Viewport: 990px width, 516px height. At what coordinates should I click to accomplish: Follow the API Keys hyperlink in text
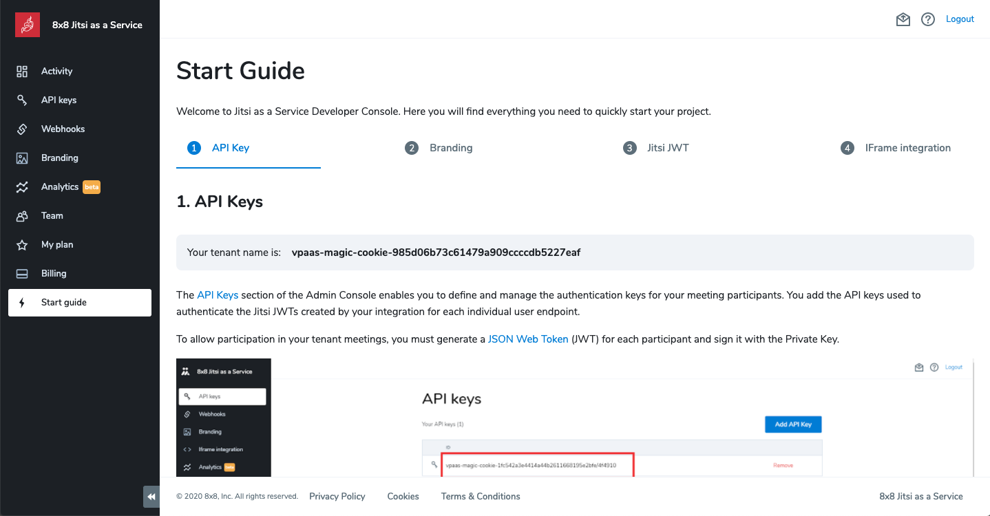click(218, 295)
